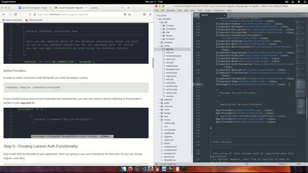Toggle reader view in the address bar
Screen dimensions: 308x173
point(125,14)
